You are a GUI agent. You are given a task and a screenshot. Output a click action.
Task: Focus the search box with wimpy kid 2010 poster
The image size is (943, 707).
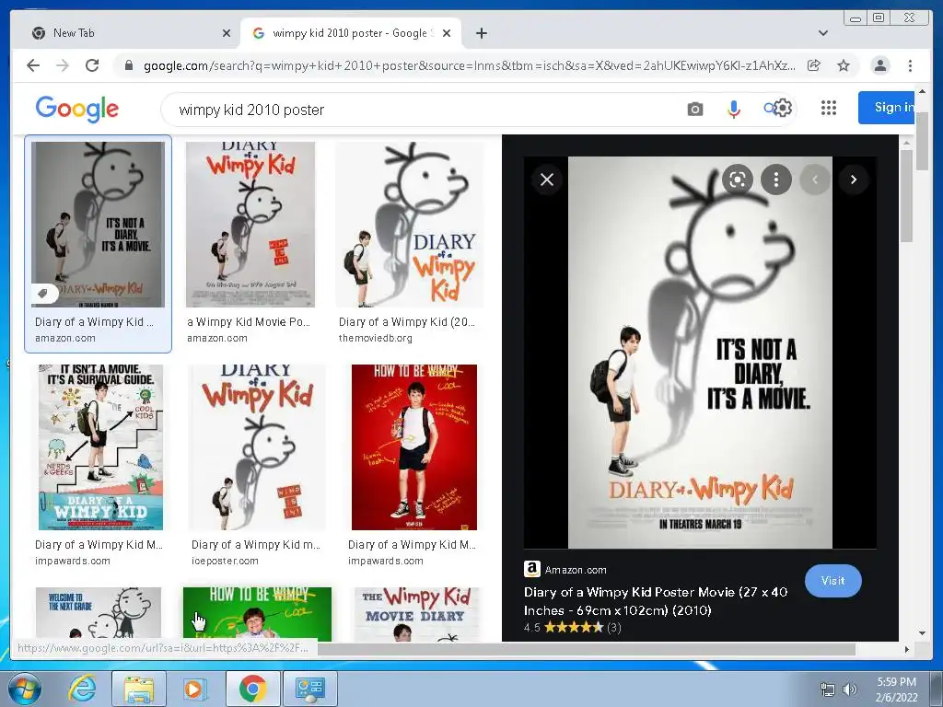point(421,110)
